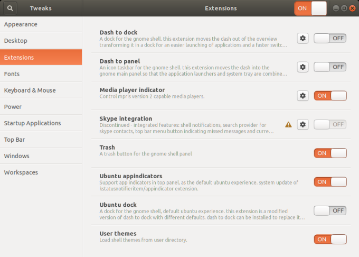Viewport: 359px width, 257px height.
Task: Click 'Support app indicators in top panel' text
Action: click(x=199, y=186)
